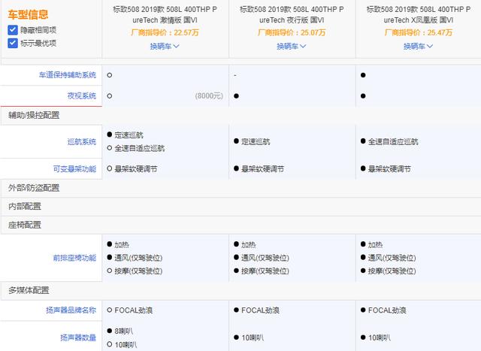Expand the 内部配置 section
Viewport: 481px width, 351px height.
tap(25, 206)
